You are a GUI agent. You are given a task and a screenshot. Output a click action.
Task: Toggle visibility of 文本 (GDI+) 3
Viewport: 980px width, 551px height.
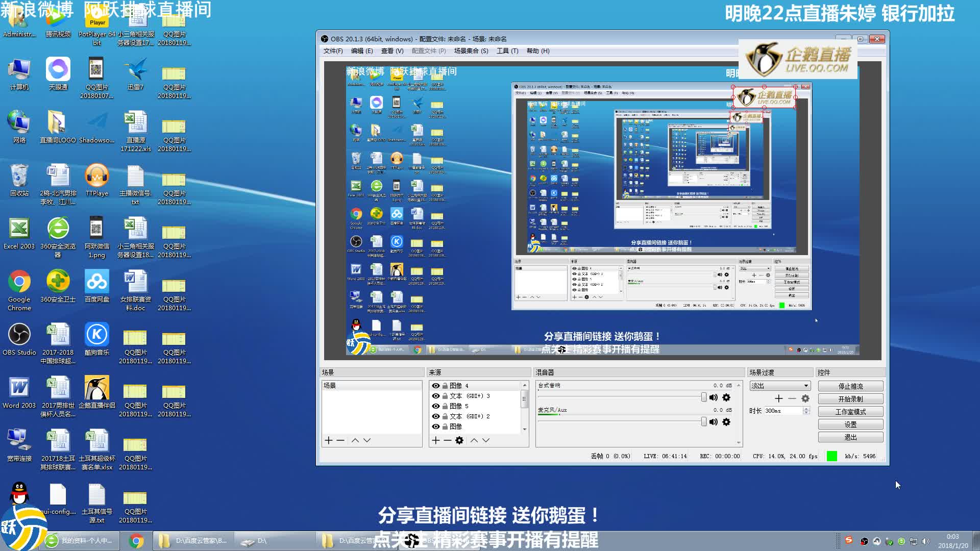point(436,396)
